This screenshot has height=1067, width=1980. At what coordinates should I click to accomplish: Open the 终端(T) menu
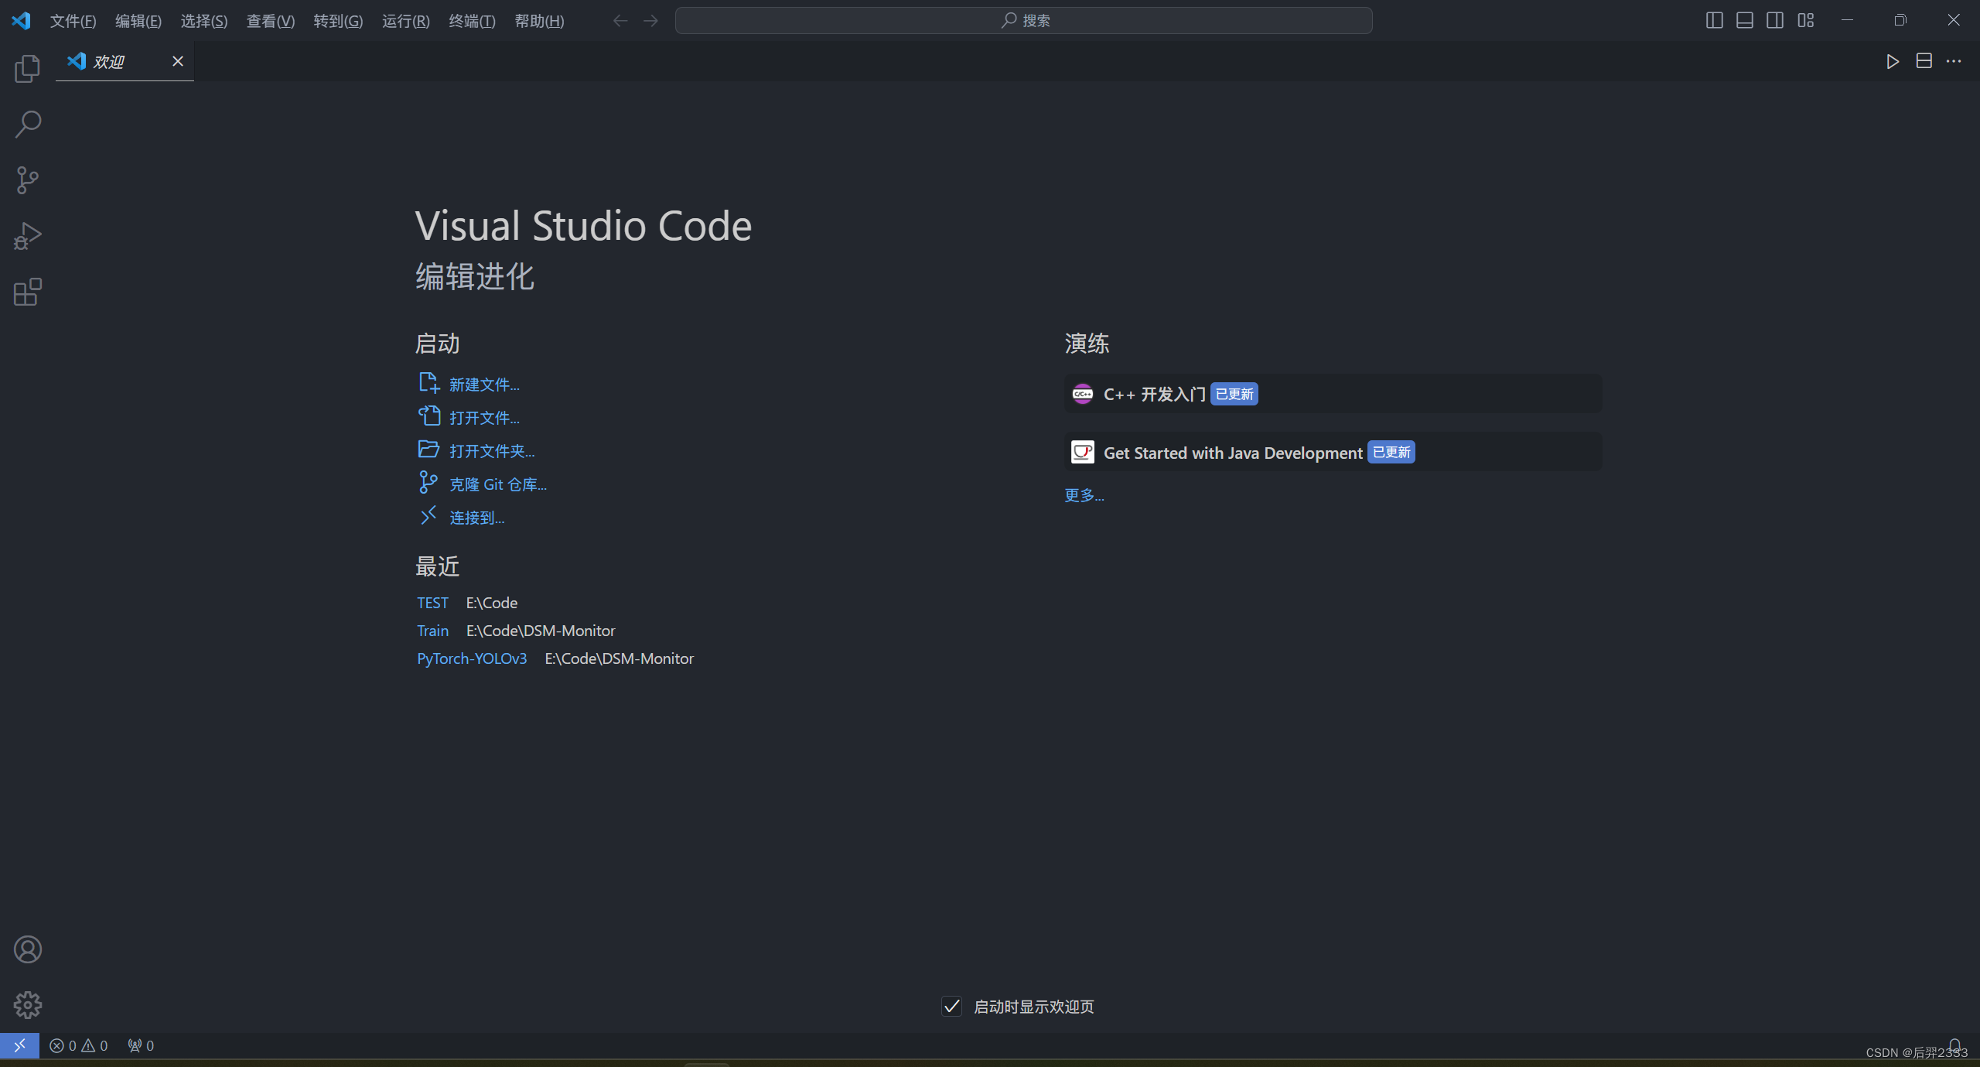pos(472,21)
